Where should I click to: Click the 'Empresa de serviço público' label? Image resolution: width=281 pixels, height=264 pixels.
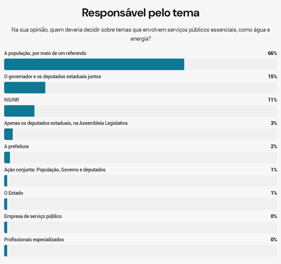33,216
